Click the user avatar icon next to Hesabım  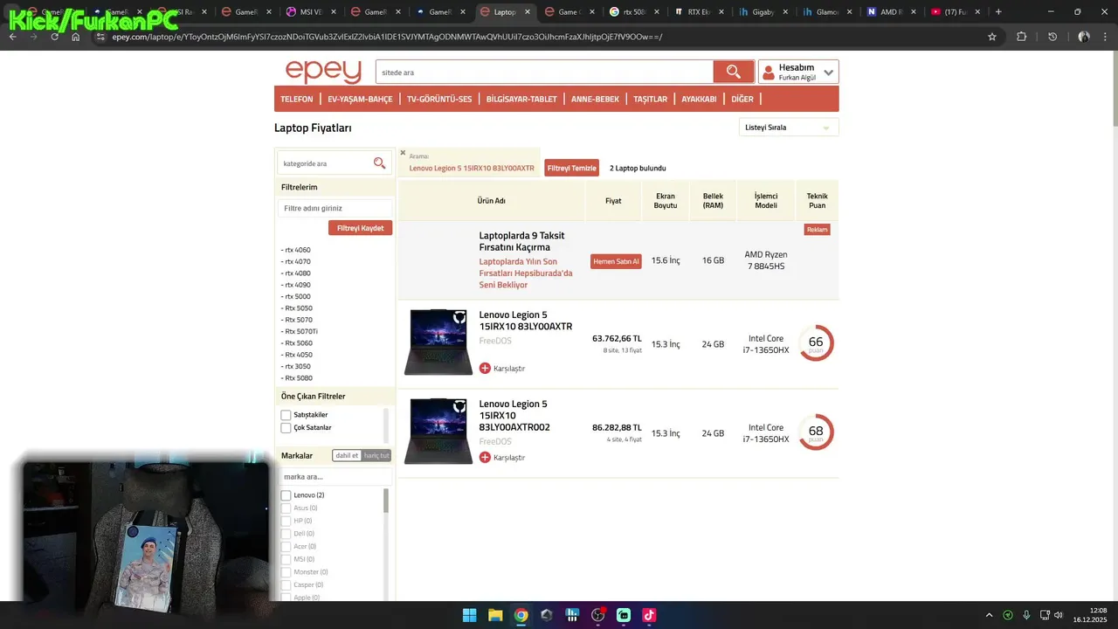pyautogui.click(x=769, y=73)
